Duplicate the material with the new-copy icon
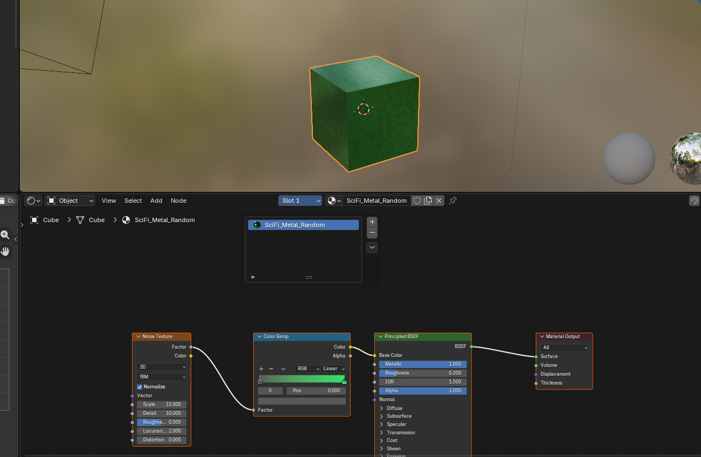The height and width of the screenshot is (457, 701). pos(428,201)
